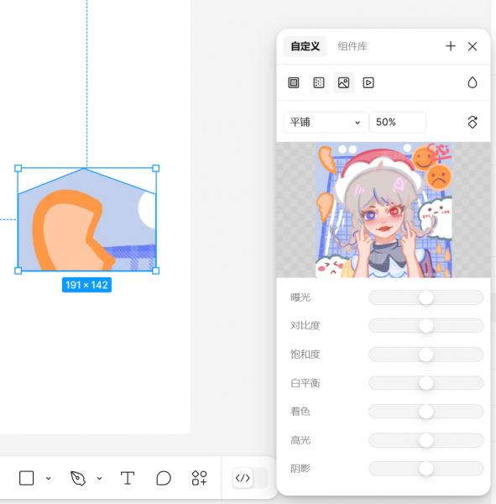Select the Text tool

(x=128, y=478)
